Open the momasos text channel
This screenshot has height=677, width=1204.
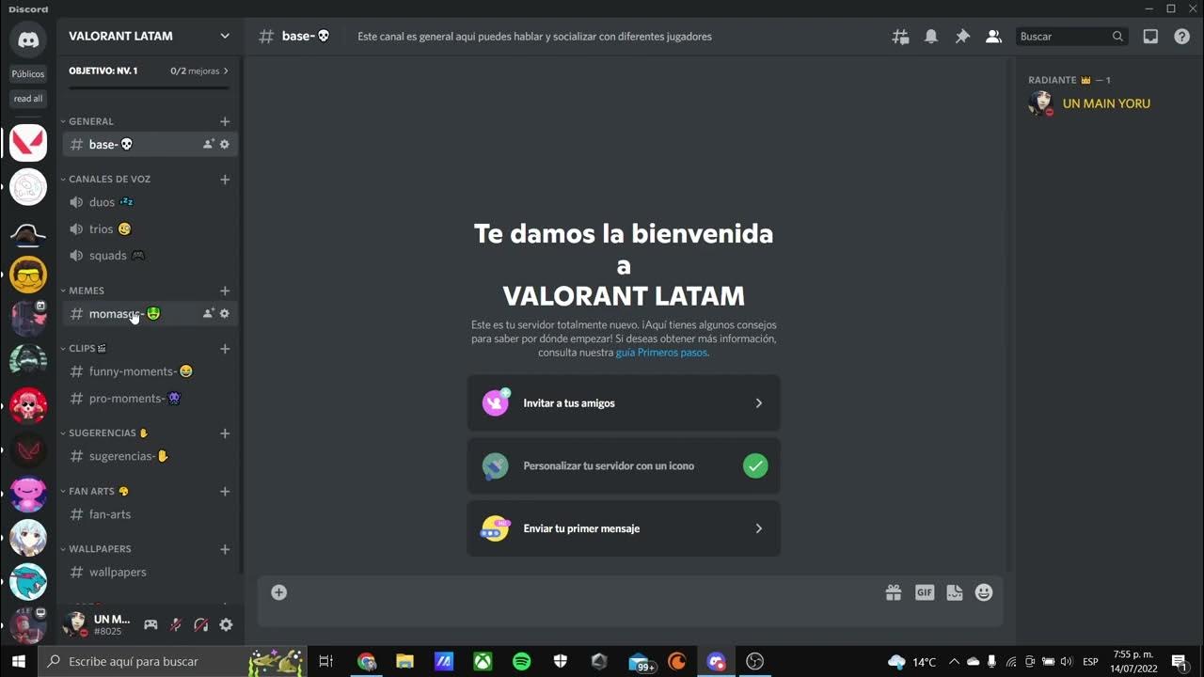point(150,313)
